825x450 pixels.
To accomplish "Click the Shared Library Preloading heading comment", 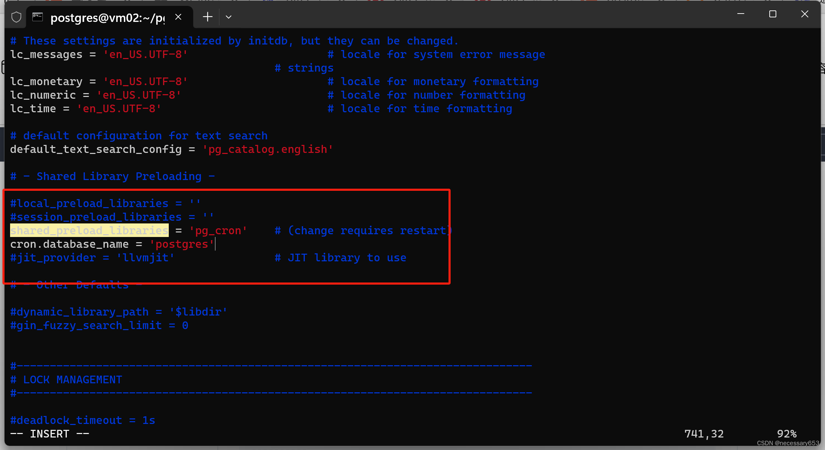I will (112, 176).
